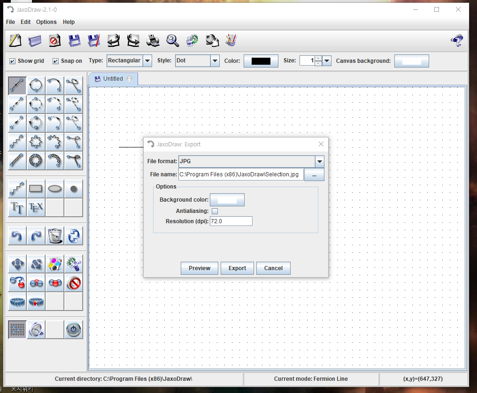Select the gray ellipse shape tool
Viewport: 477px width, 393px height.
(55, 189)
